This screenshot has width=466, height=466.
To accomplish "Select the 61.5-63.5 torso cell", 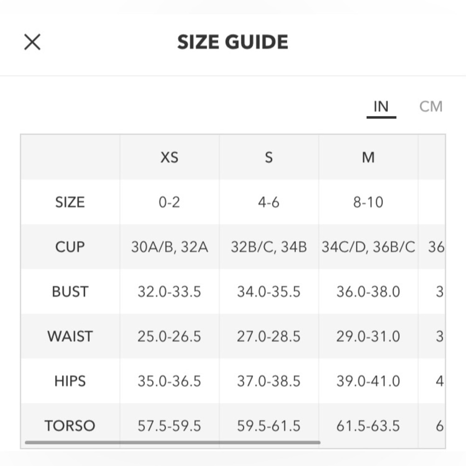I will [x=368, y=425].
